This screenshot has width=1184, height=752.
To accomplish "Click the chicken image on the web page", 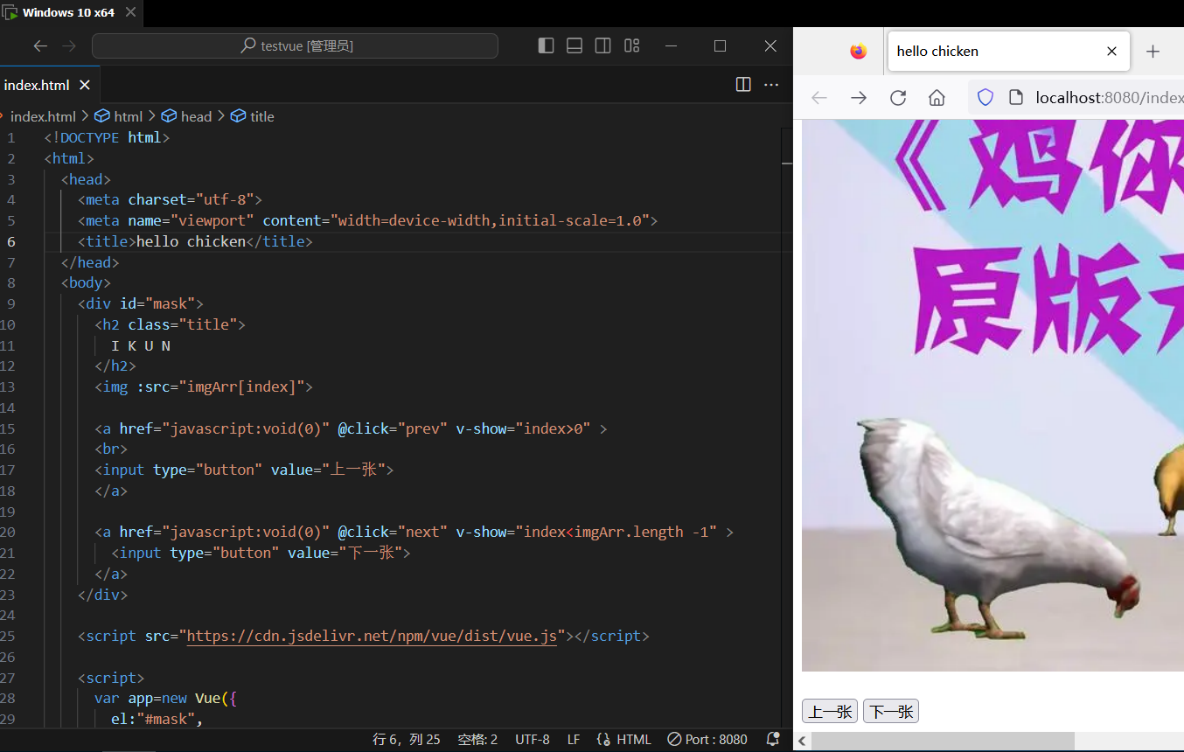I will point(992,395).
